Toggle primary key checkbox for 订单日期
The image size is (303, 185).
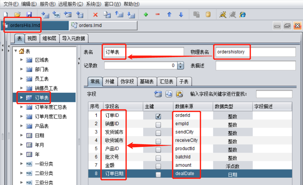coord(158,174)
